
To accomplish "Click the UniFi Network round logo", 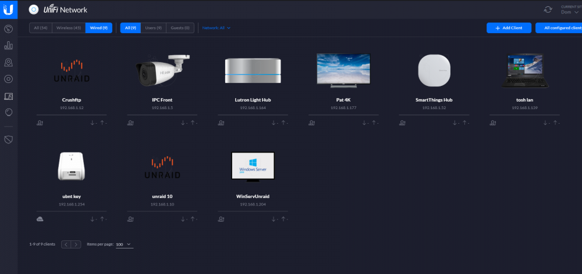I will pyautogui.click(x=34, y=10).
